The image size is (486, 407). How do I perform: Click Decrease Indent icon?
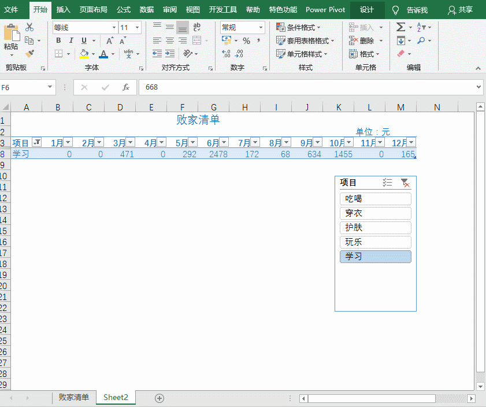[x=157, y=54]
